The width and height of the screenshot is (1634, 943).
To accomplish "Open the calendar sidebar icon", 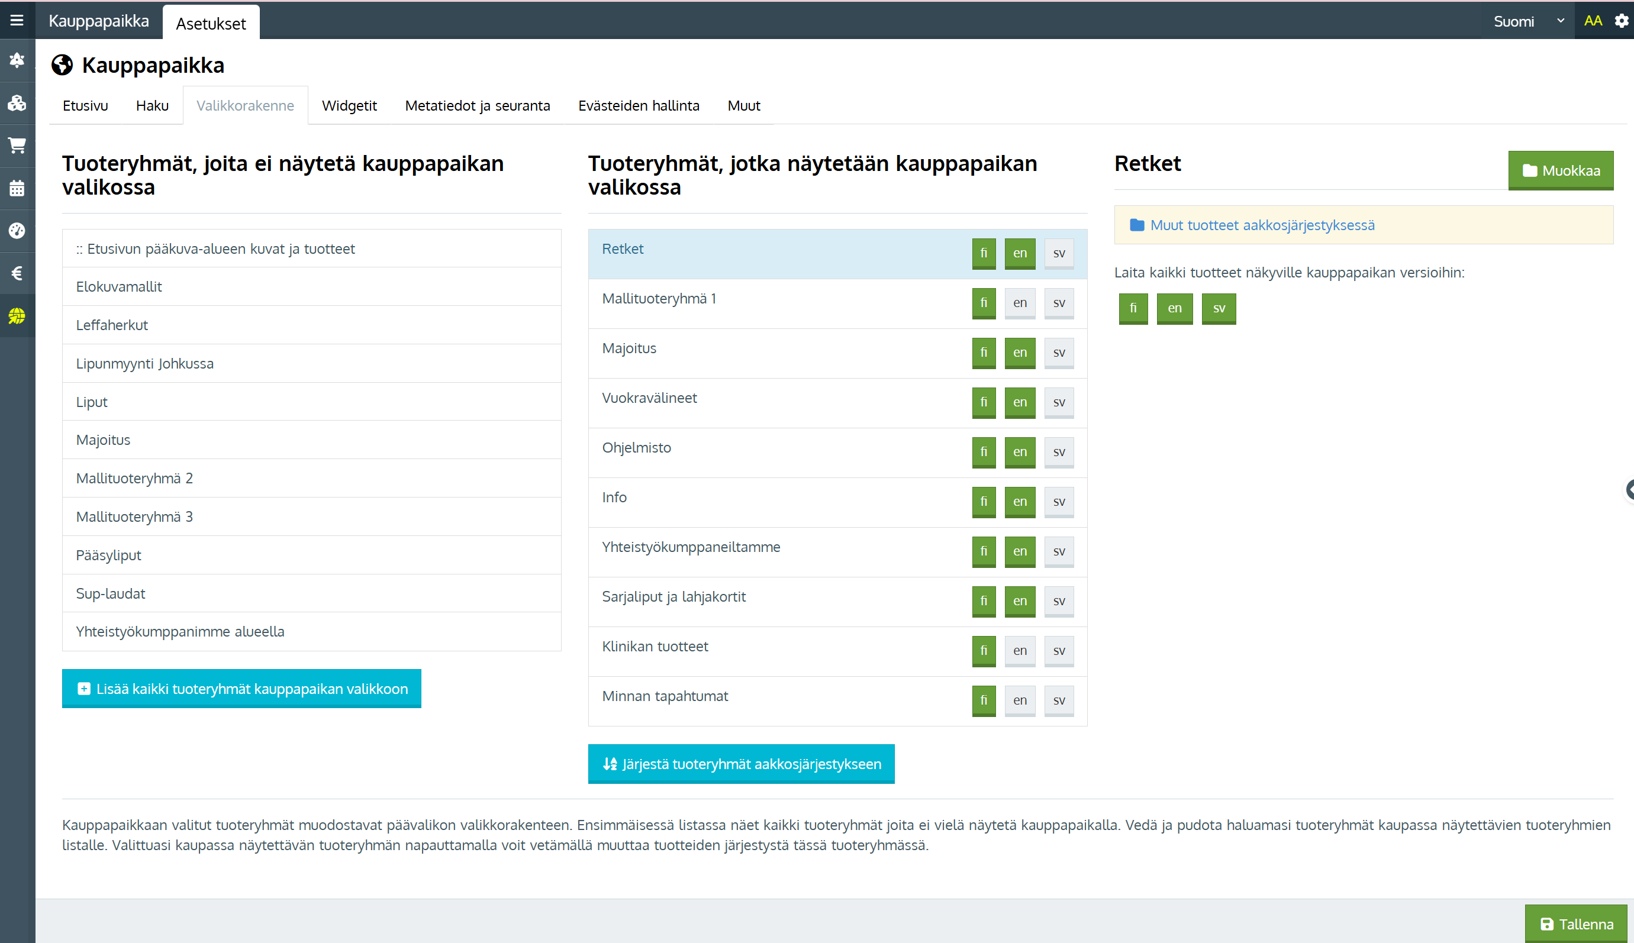I will [17, 188].
